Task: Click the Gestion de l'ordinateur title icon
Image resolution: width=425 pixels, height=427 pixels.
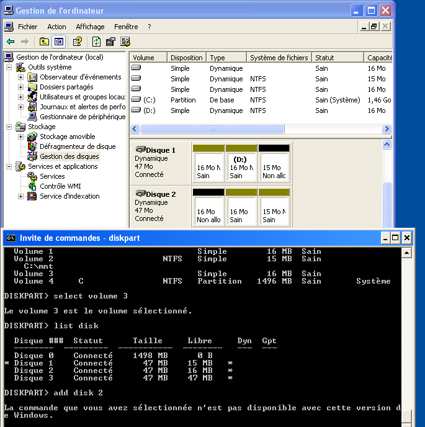Action: point(9,11)
